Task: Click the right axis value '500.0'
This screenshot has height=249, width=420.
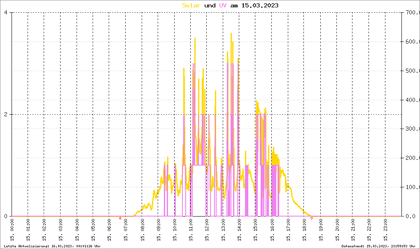Action: click(412, 71)
